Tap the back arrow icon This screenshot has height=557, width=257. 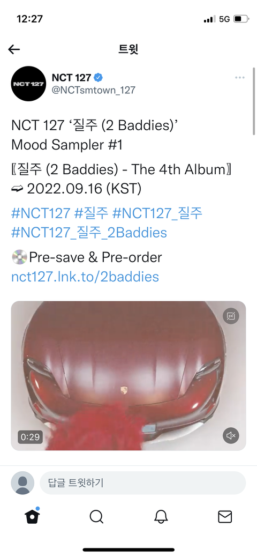click(14, 49)
